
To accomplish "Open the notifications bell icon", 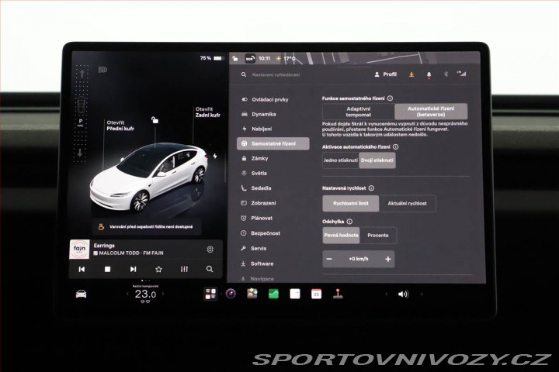I will pos(429,74).
